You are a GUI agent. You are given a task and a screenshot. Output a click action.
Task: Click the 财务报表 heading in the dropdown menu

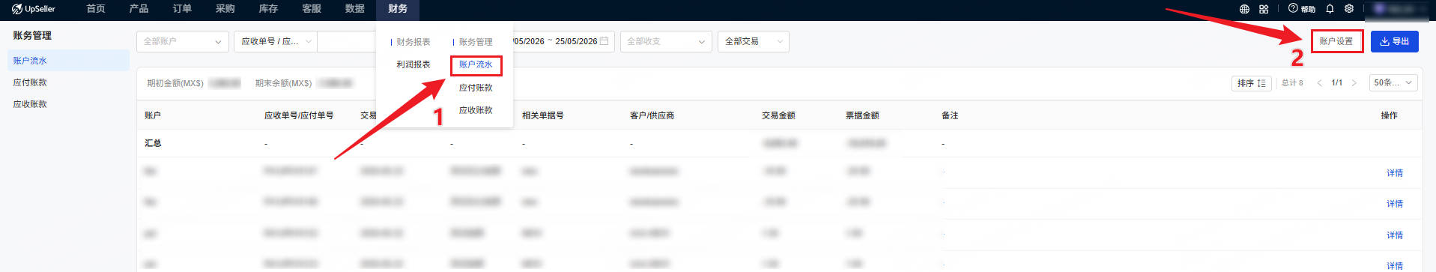tap(413, 42)
